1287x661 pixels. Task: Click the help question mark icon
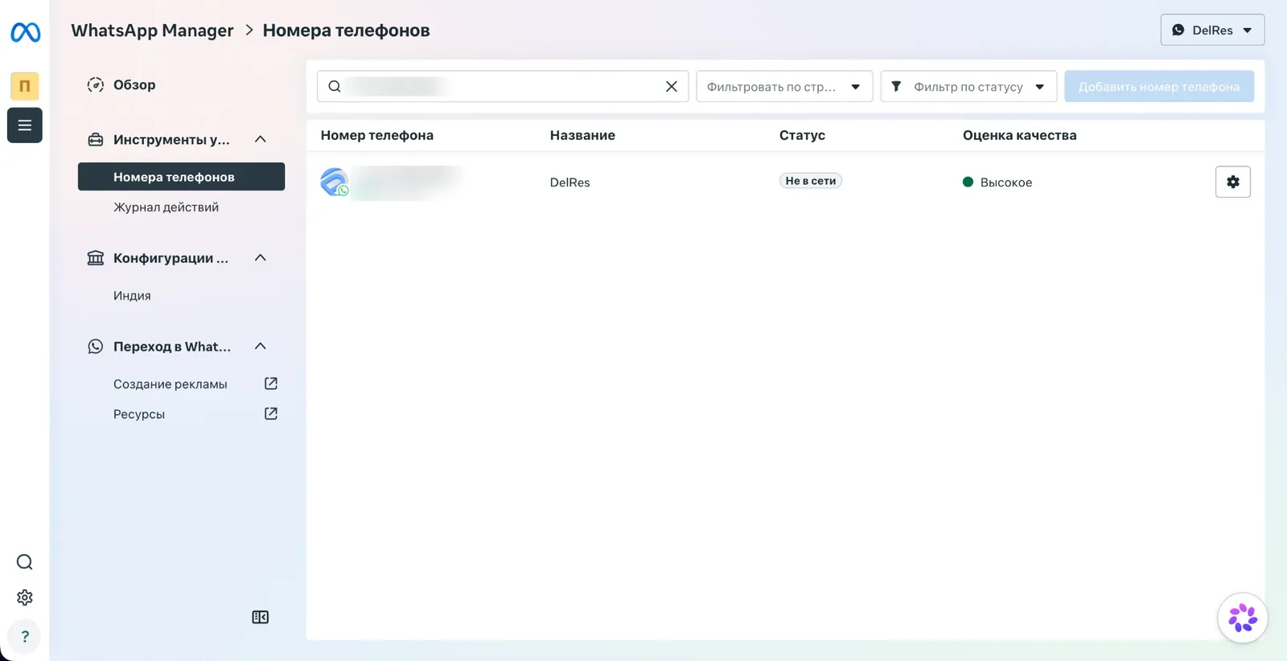[25, 636]
